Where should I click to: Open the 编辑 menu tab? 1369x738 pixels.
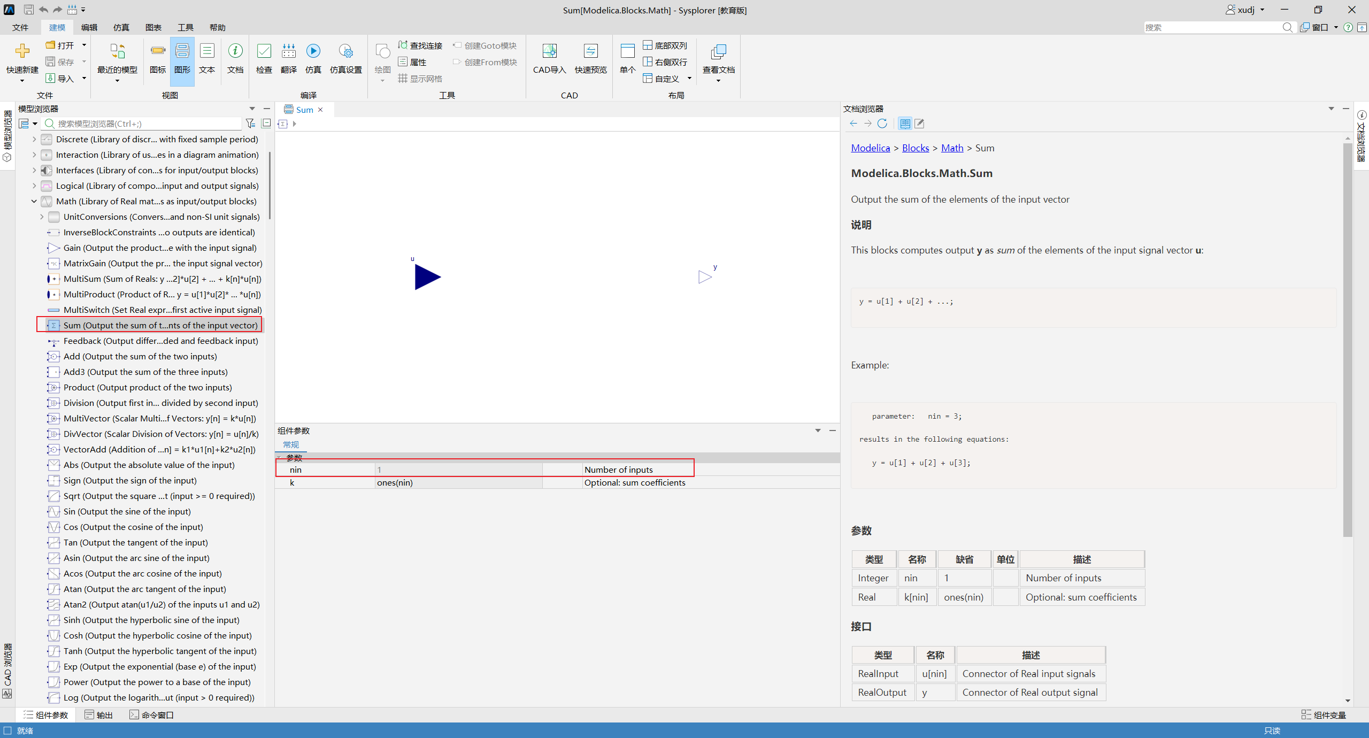click(x=89, y=27)
